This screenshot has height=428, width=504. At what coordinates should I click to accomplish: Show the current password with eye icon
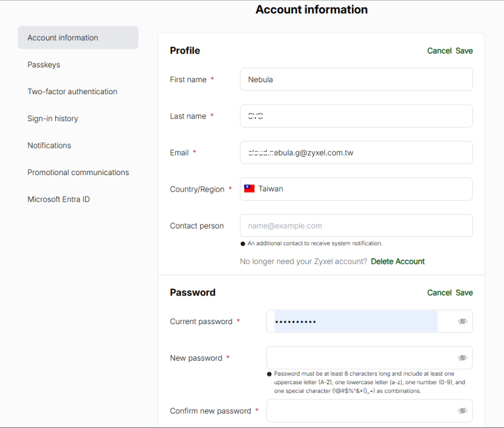[x=462, y=321]
